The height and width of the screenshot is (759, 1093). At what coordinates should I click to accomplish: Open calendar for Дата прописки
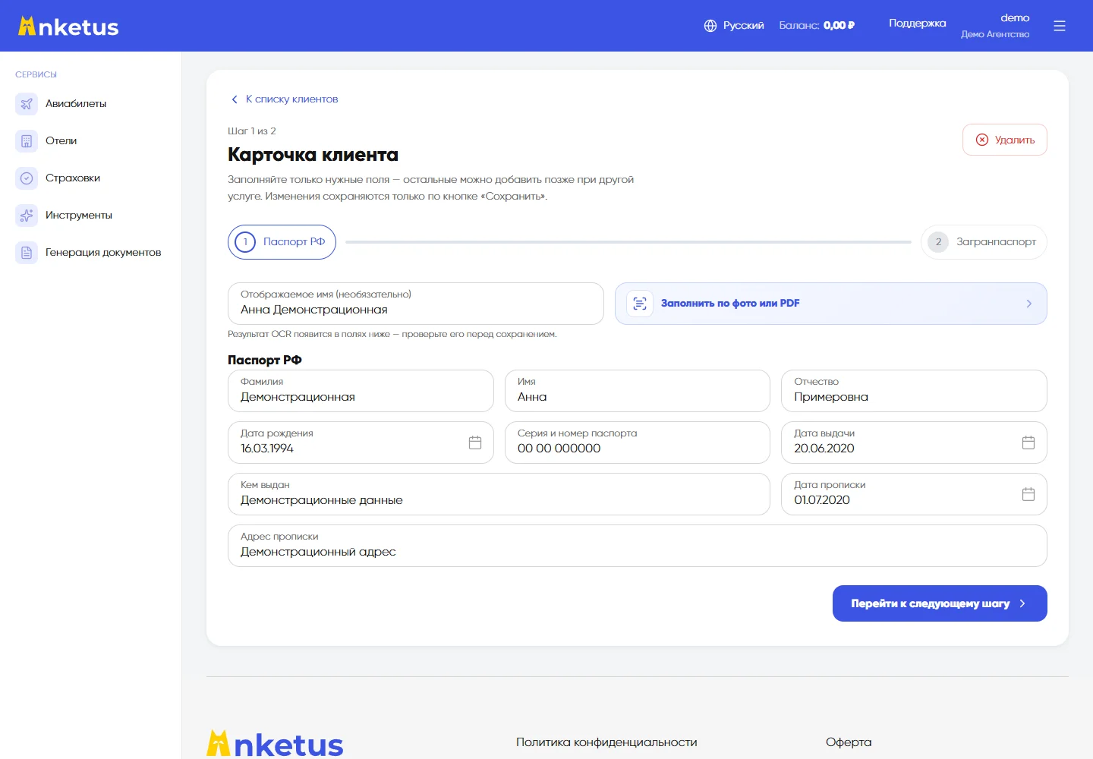[x=1028, y=494]
